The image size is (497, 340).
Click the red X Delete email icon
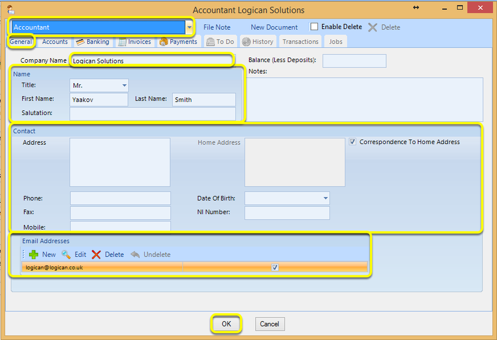click(x=96, y=255)
